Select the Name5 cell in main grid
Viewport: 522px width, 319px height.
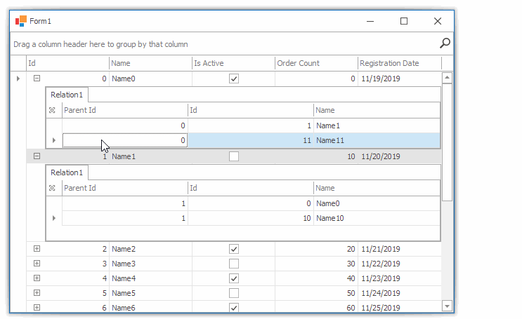[x=151, y=293]
